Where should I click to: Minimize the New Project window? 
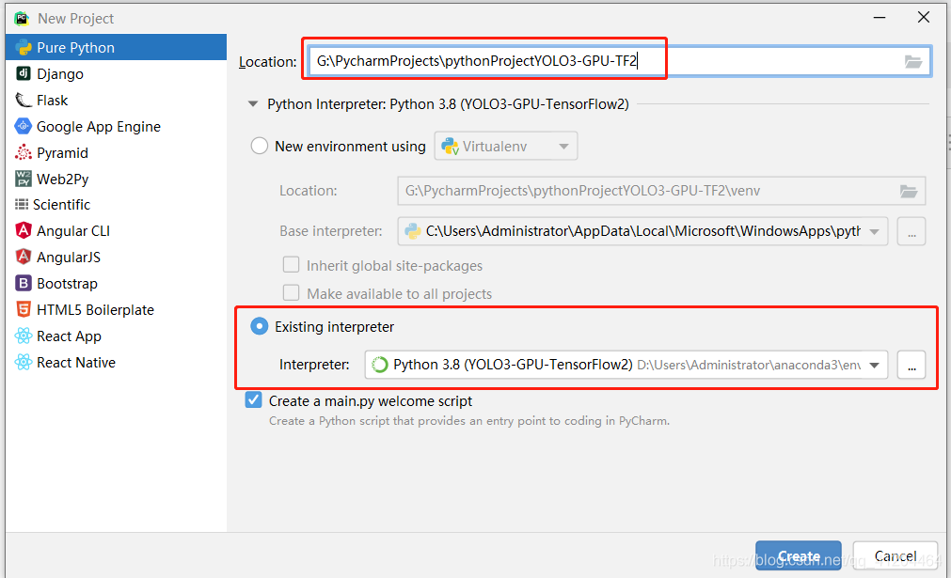880,18
